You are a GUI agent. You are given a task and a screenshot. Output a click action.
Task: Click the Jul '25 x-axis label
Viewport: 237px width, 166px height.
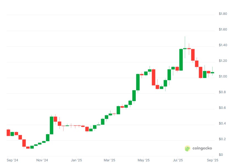(x=178, y=160)
